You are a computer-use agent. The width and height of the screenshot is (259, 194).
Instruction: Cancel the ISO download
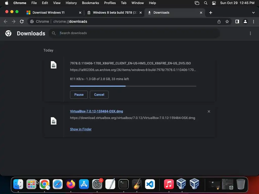pyautogui.click(x=99, y=95)
